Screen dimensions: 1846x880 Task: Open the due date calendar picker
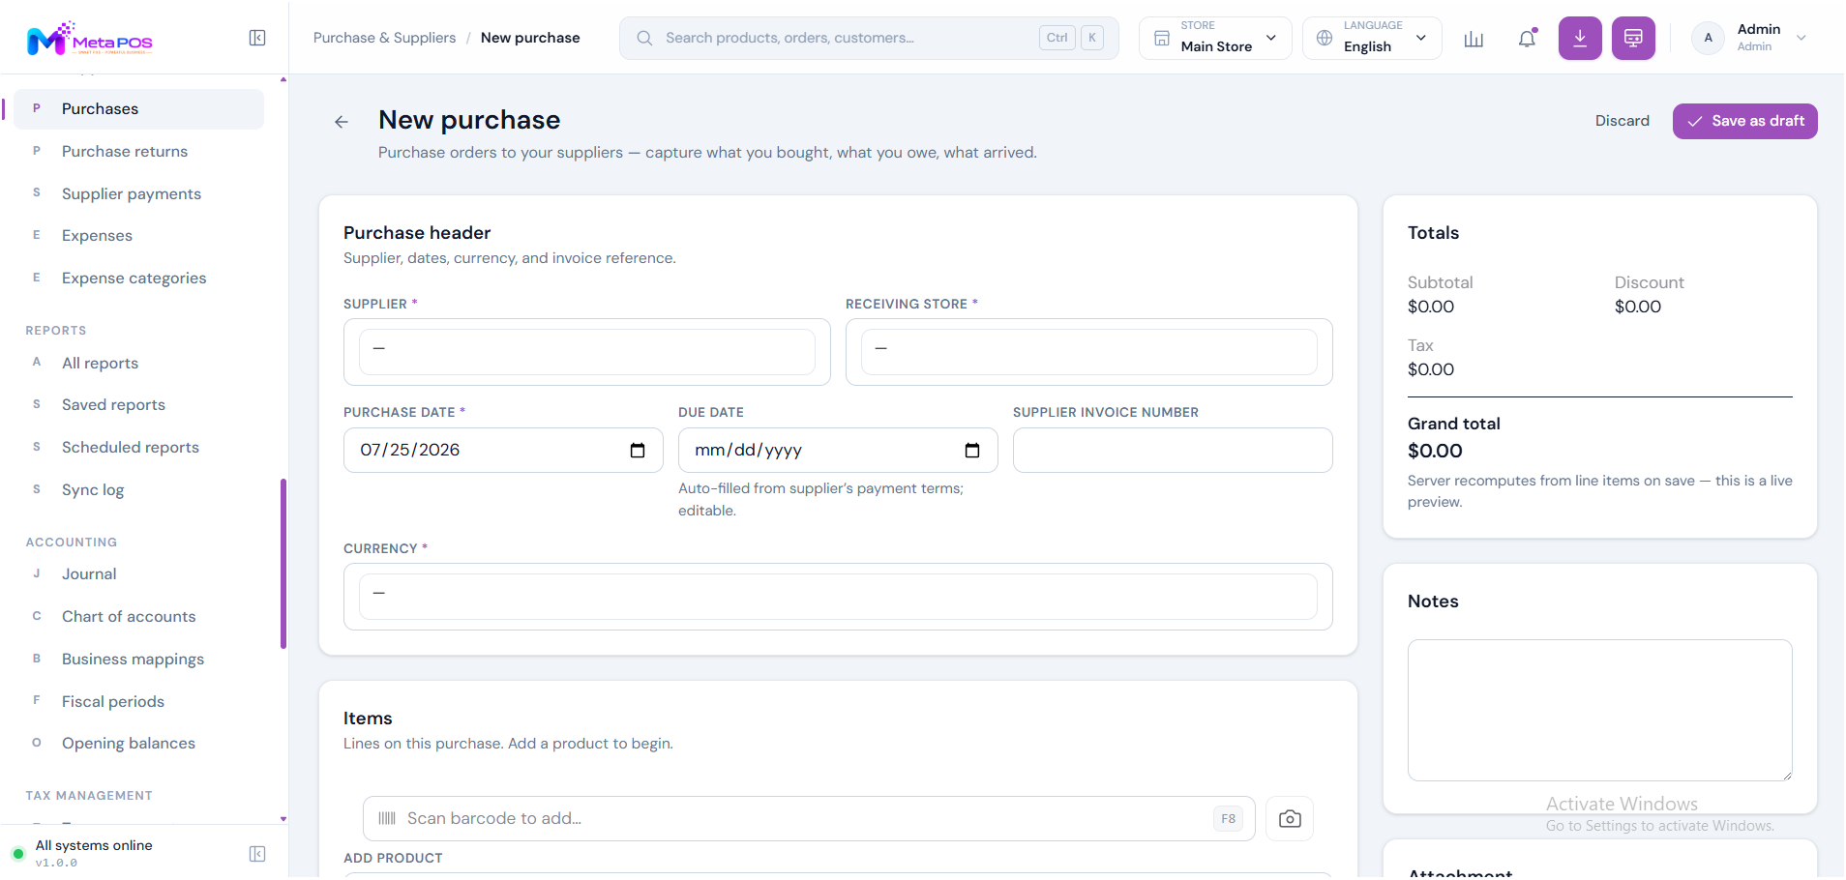click(x=972, y=451)
